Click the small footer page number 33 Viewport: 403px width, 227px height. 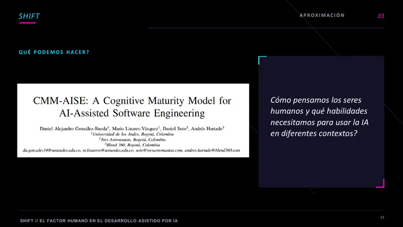[382, 217]
